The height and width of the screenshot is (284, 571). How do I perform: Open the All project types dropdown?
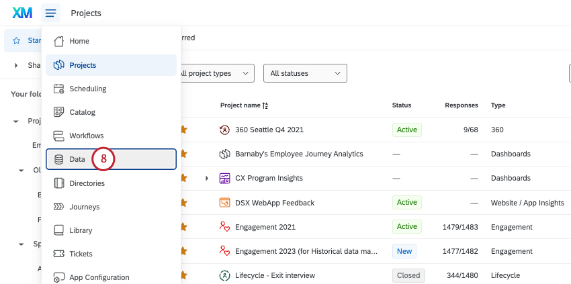click(215, 73)
